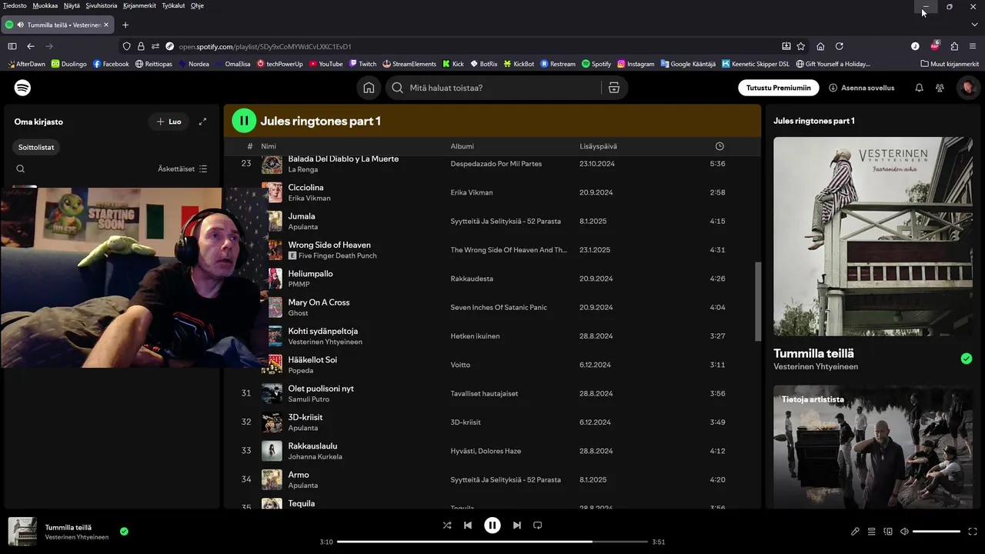Open the user profile avatar
The image size is (985, 554).
coord(968,88)
